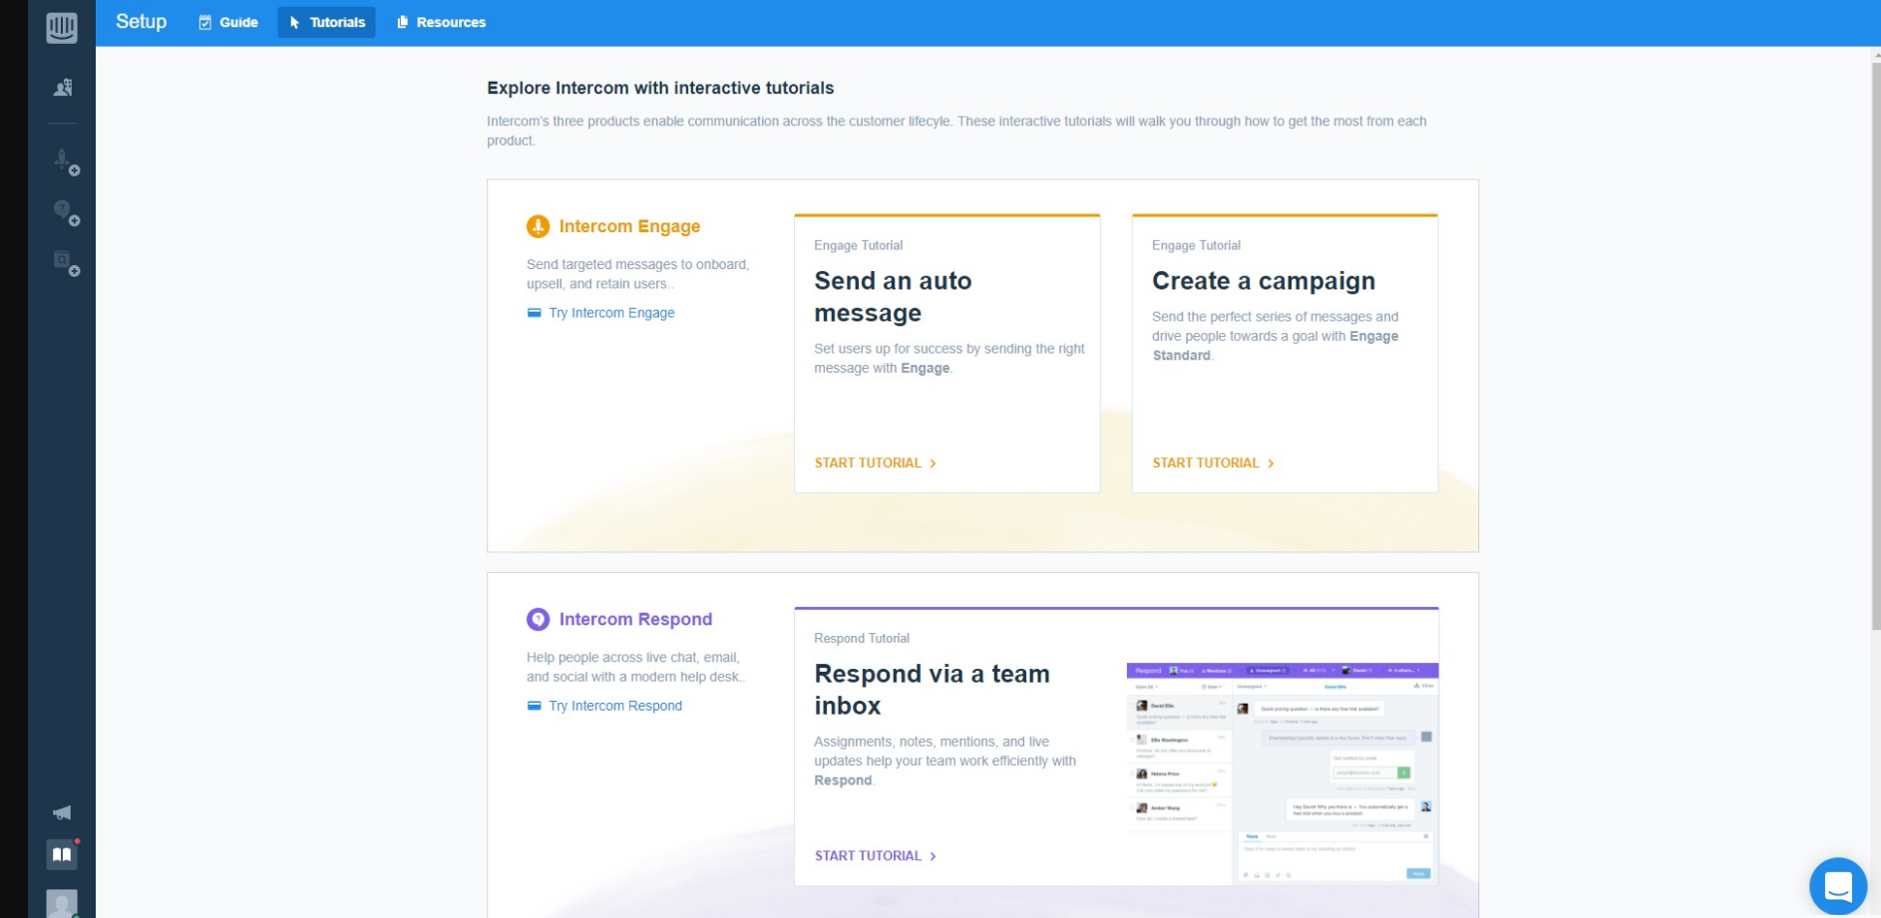Click the purple Intercom Respond icon
1881x918 pixels.
pyautogui.click(x=538, y=619)
